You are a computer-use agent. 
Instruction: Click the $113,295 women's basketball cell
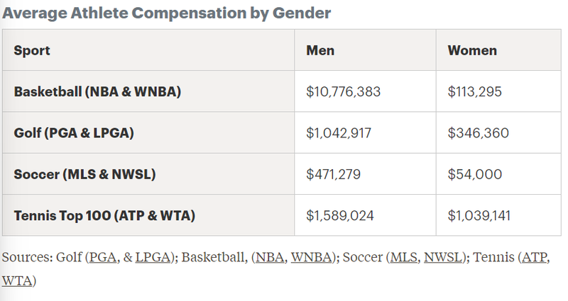coord(475,91)
